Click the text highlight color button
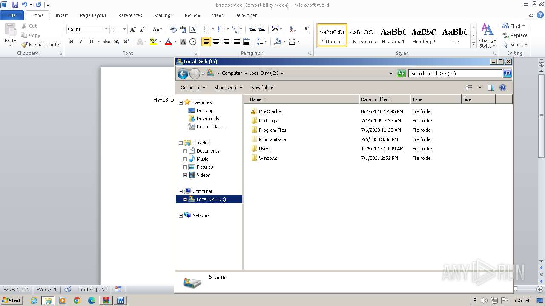The image size is (545, 306). point(153,42)
